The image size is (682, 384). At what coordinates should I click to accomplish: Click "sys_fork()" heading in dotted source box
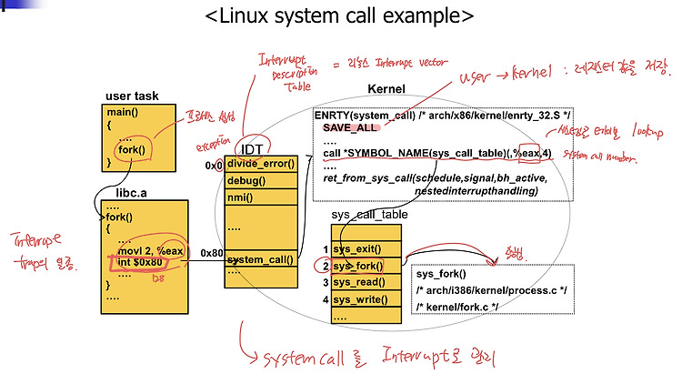click(x=441, y=274)
